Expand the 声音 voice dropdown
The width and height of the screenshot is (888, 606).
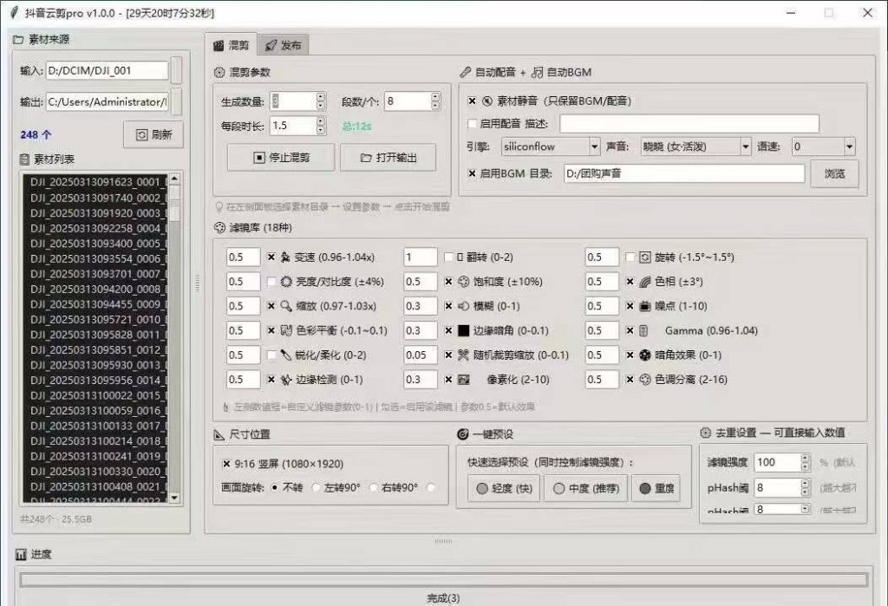(x=695, y=147)
